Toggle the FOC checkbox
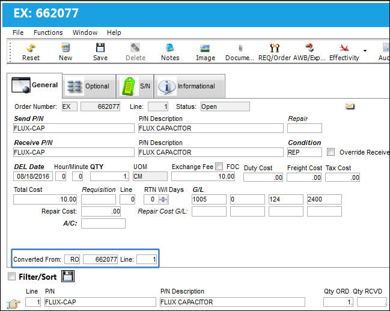The height and width of the screenshot is (311, 390). coord(219,166)
